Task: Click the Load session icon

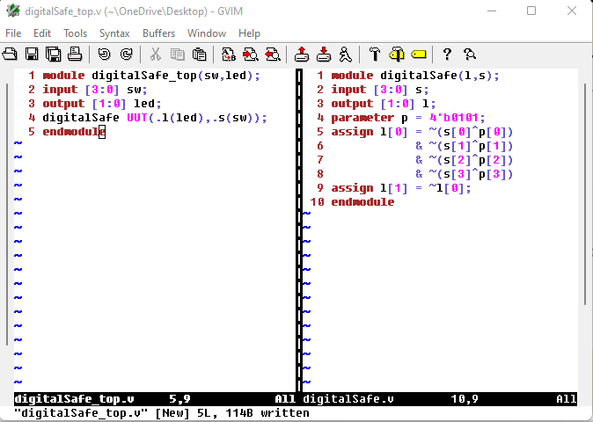Action: [x=302, y=55]
